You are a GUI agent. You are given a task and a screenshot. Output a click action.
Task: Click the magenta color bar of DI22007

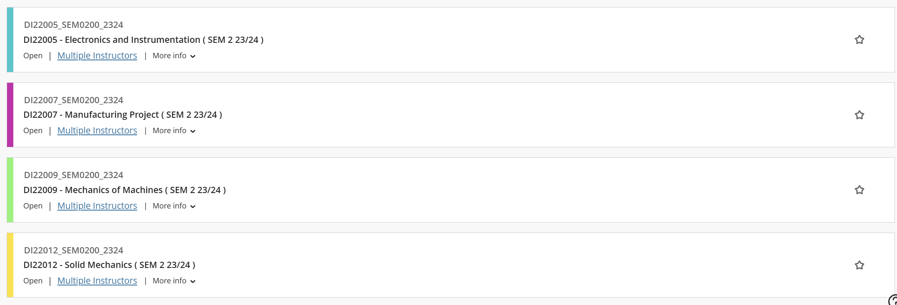(x=10, y=115)
